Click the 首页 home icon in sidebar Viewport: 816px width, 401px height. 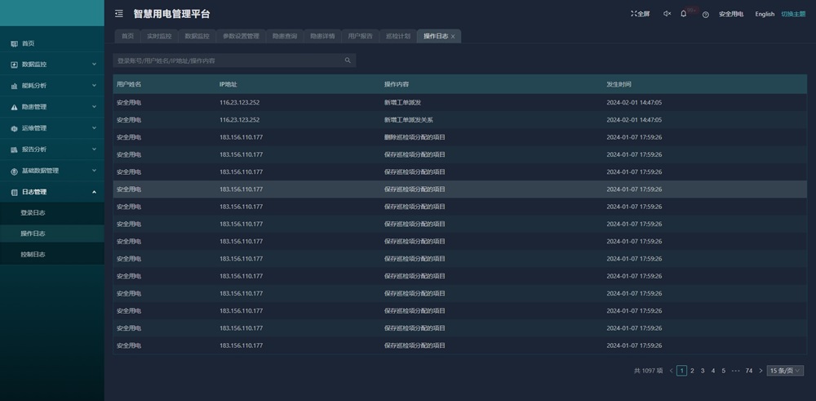(14, 43)
